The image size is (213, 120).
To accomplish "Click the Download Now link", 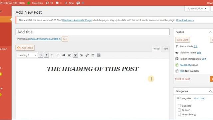I will pos(185,20).
